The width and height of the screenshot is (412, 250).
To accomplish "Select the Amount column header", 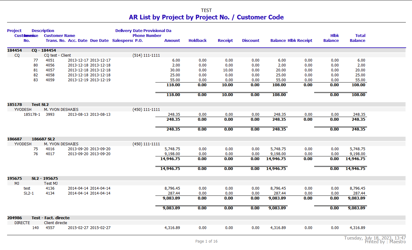I will click(172, 41).
